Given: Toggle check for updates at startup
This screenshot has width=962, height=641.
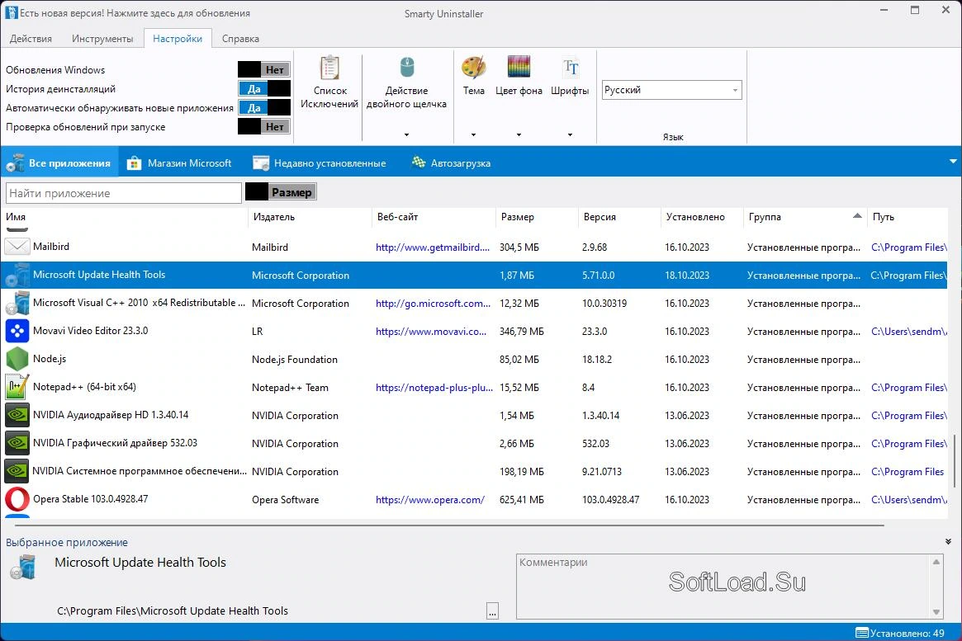Looking at the screenshot, I should [x=263, y=127].
